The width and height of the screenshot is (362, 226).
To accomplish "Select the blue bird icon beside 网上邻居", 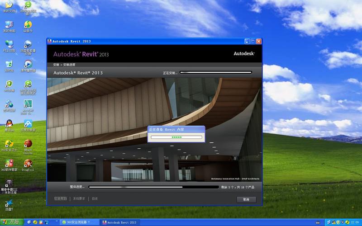I will click(28, 47).
